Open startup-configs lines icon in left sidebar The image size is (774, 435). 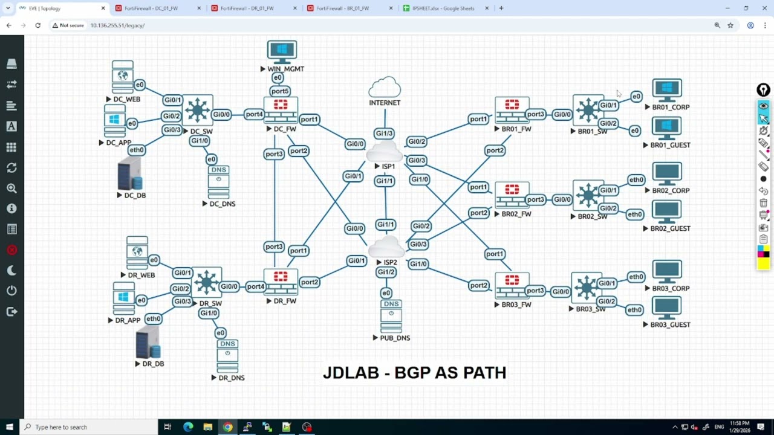pyautogui.click(x=11, y=106)
